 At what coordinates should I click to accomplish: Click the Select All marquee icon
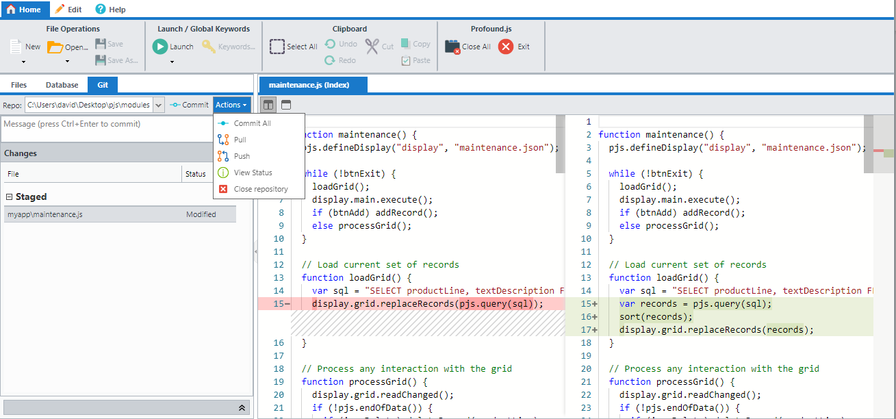277,45
